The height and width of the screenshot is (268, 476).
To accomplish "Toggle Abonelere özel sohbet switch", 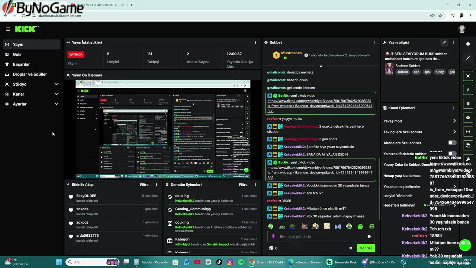I will tap(452, 143).
